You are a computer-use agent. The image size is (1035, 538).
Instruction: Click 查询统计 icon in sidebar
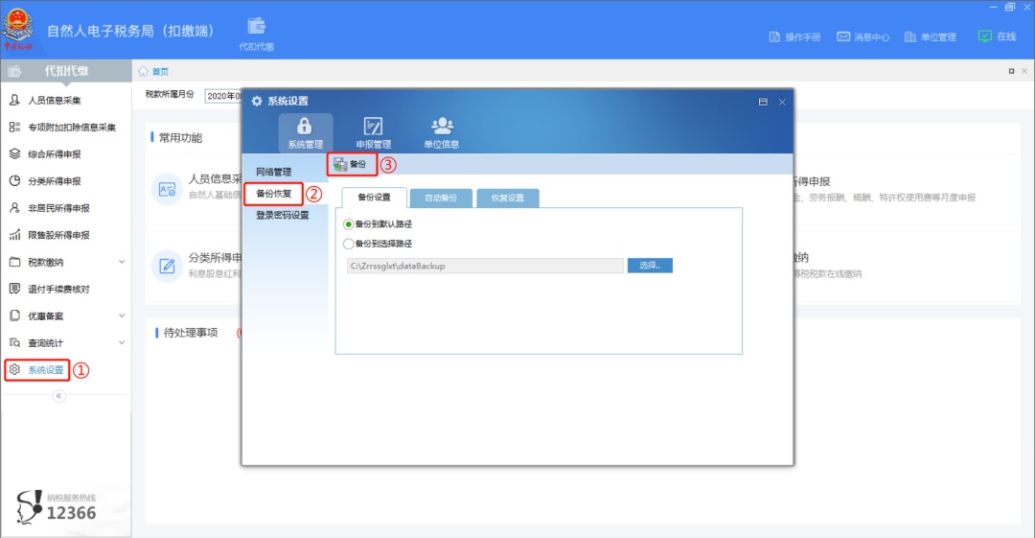coord(14,342)
